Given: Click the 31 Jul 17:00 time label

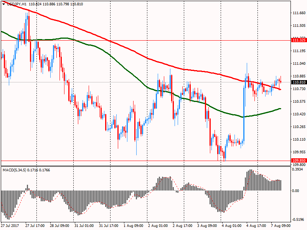Looking at the screenshot, I should click(x=109, y=226).
